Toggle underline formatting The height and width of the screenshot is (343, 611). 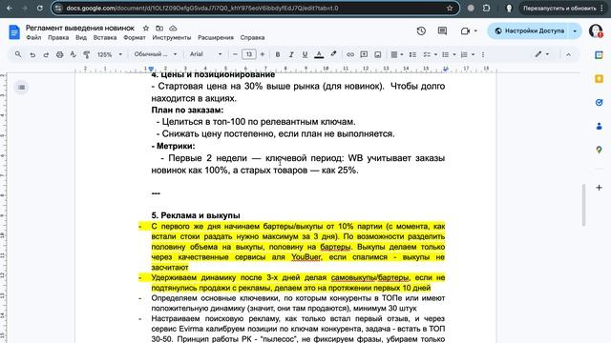tap(305, 54)
